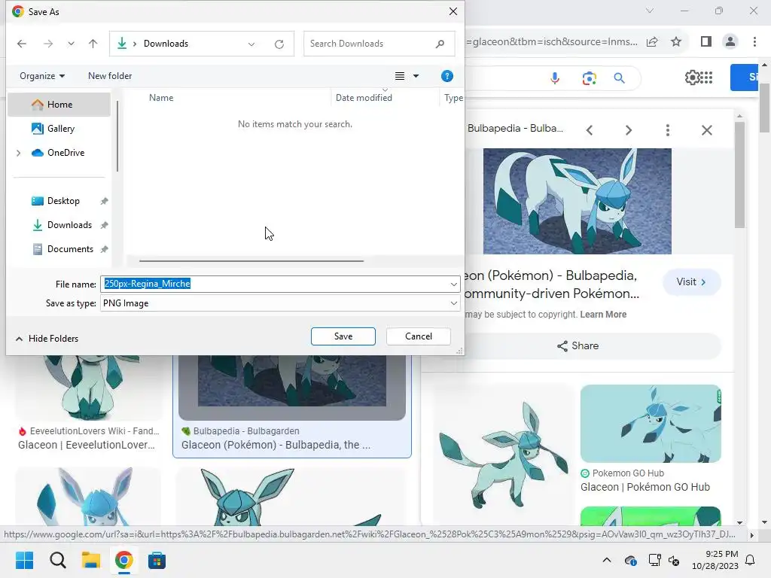Open preview panel more options
Screen dimensions: 771x578
point(667,130)
